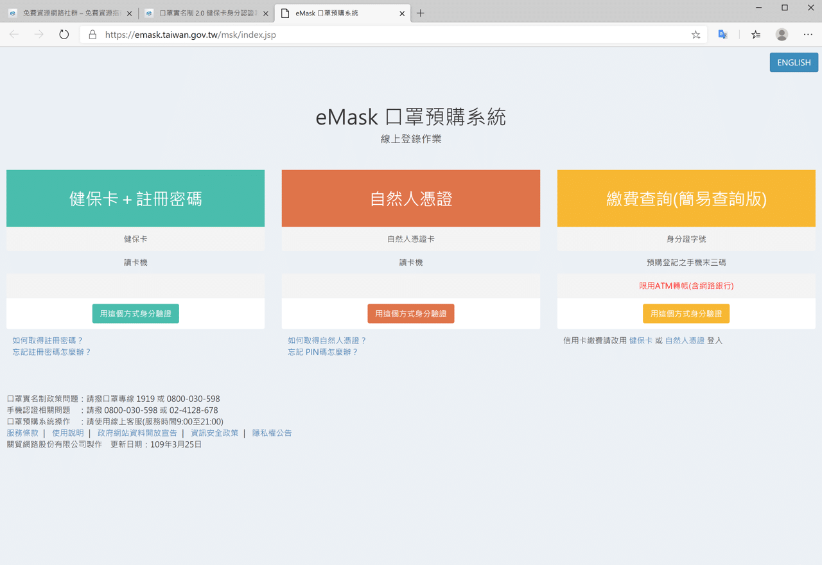Viewport: 822px width, 565px height.
Task: Click 更新日期：109年3月25日 text
Action: click(156, 444)
